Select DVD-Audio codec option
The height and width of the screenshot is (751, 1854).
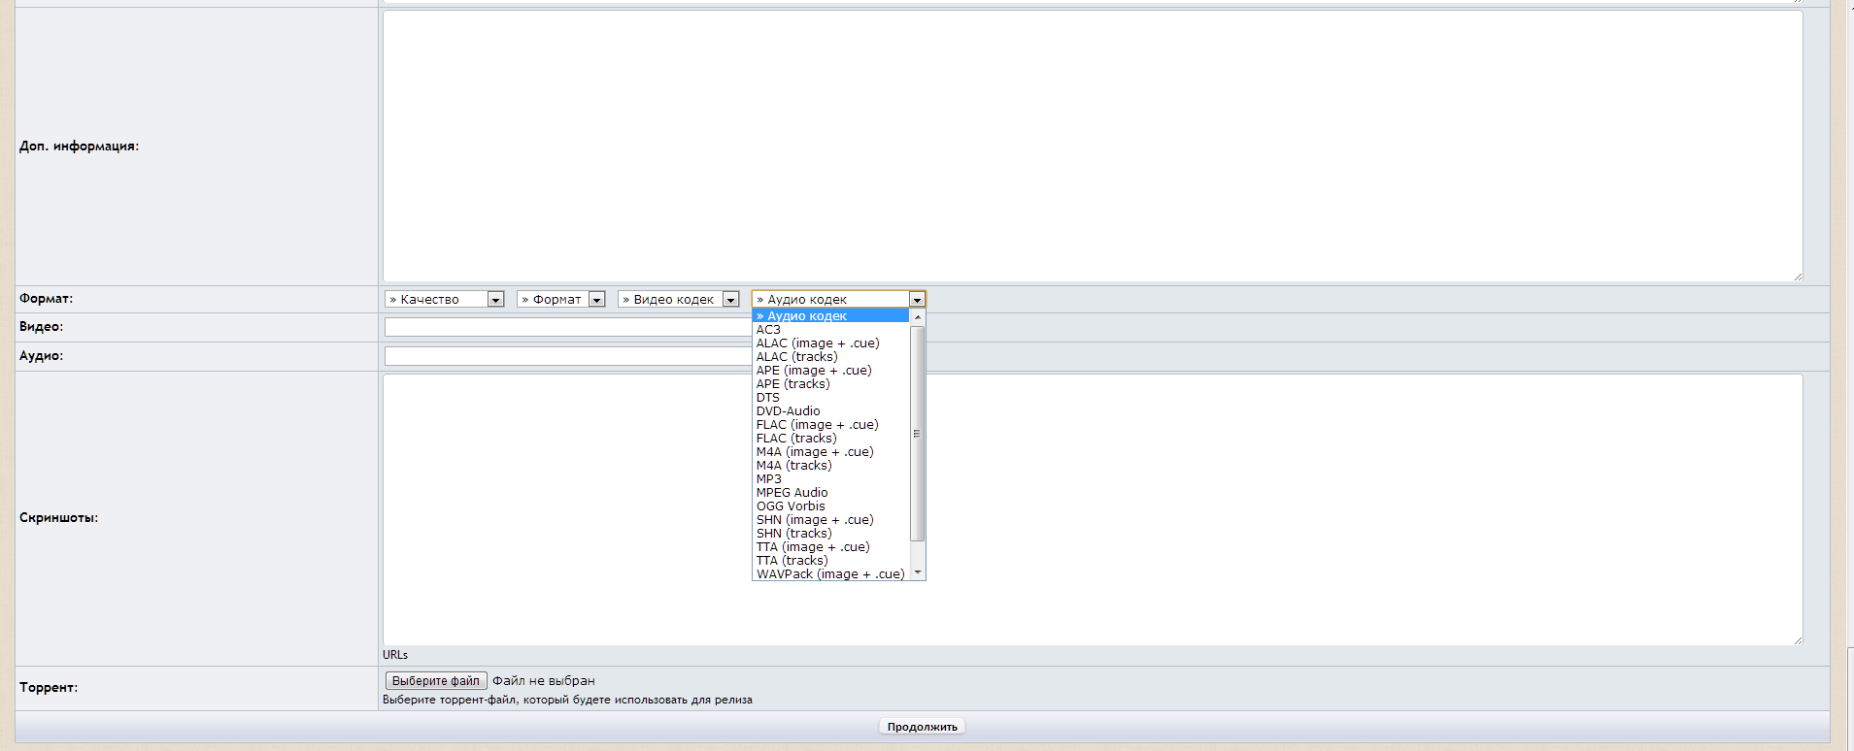pos(831,411)
